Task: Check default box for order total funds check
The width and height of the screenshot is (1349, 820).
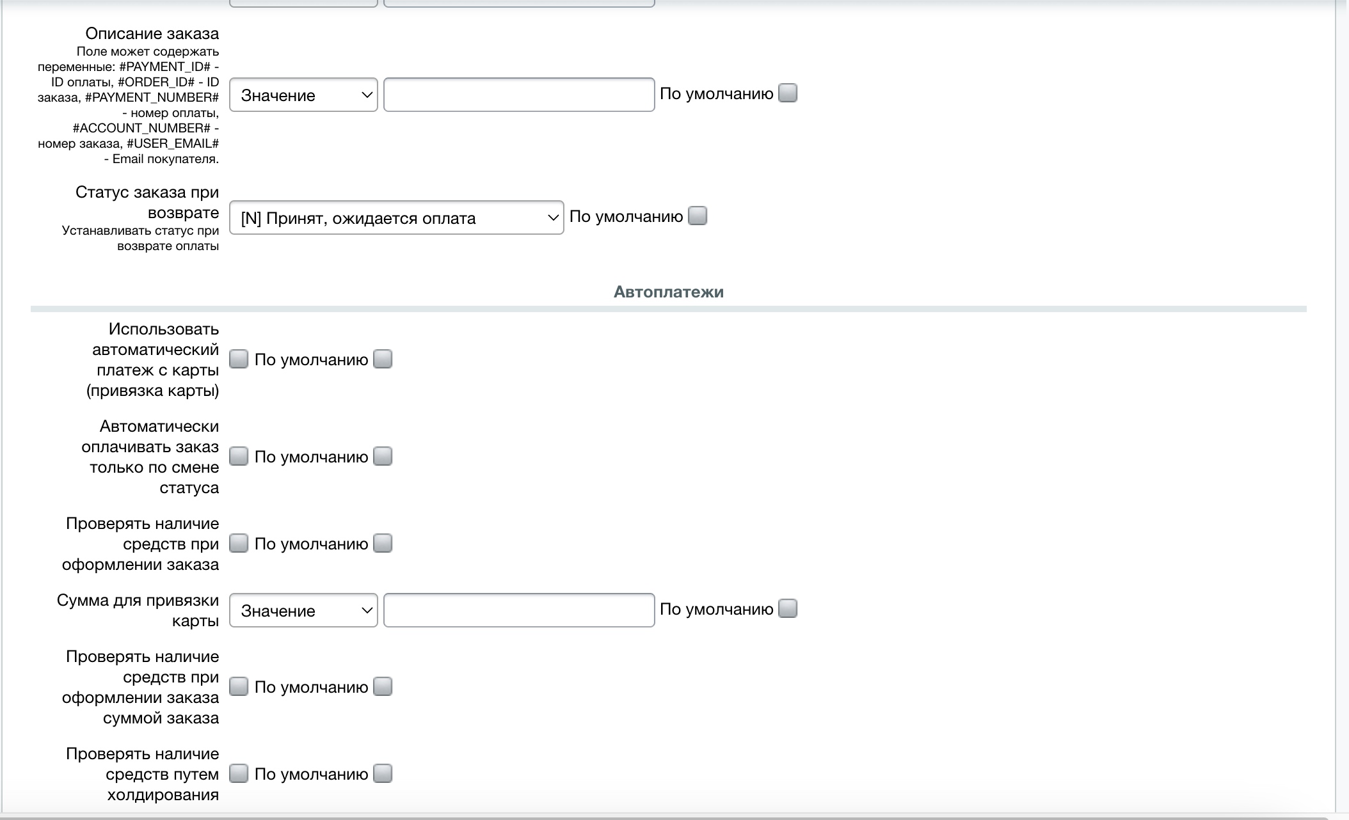Action: click(383, 687)
